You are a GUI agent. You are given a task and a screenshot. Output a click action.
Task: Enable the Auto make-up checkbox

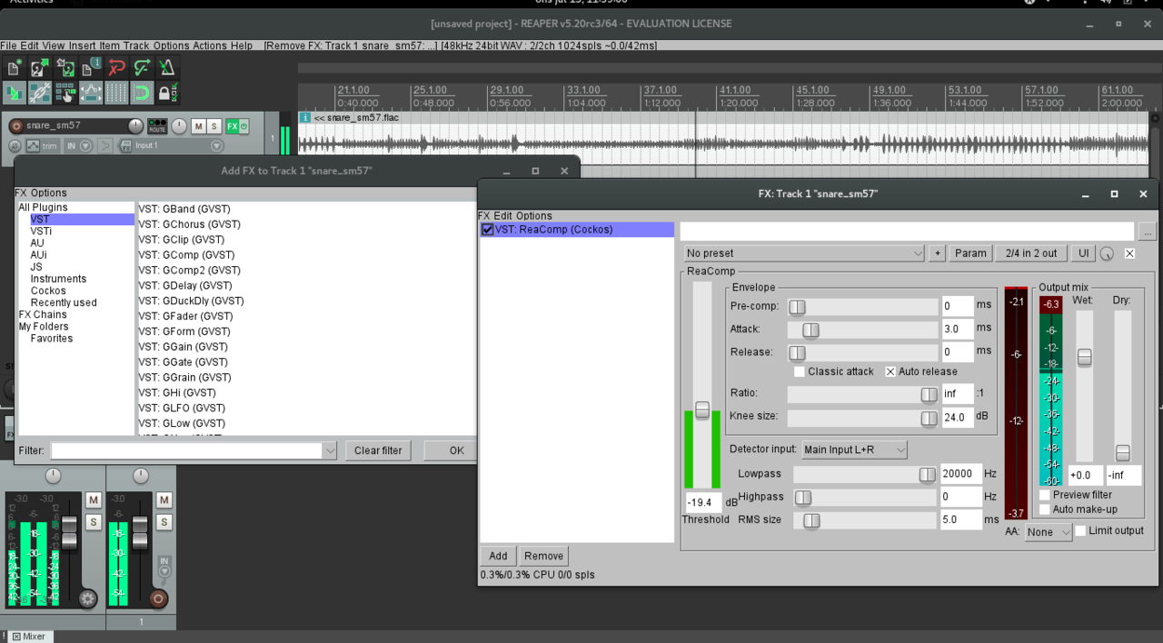click(1045, 509)
